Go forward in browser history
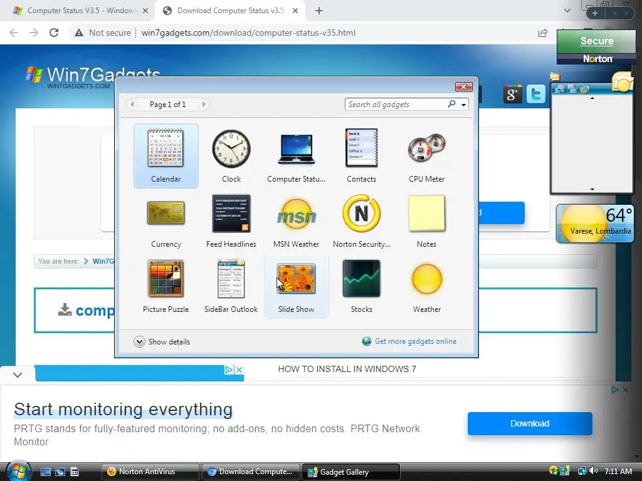 coord(34,33)
